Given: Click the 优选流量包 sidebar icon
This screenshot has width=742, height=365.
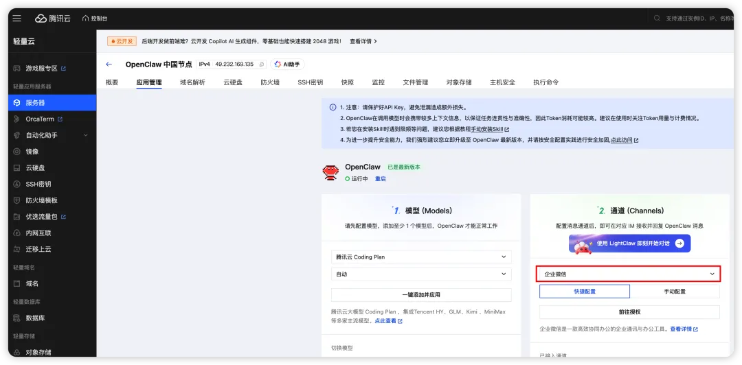Looking at the screenshot, I should tap(16, 217).
